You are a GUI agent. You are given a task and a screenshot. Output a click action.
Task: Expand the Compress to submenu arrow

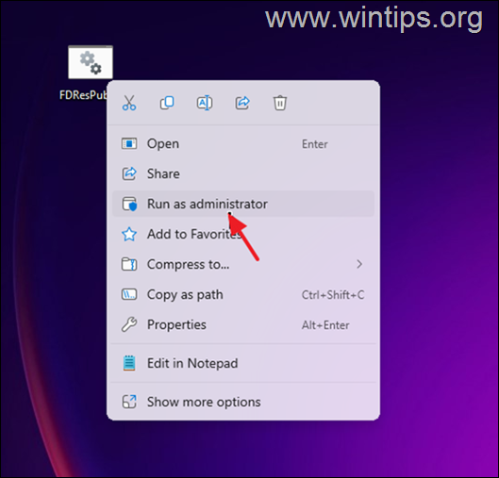tap(359, 264)
